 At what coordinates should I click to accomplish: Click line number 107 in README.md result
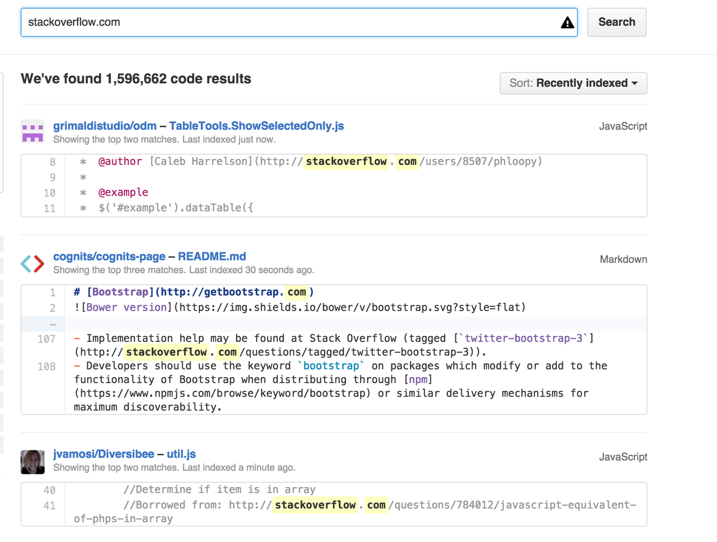coord(47,339)
